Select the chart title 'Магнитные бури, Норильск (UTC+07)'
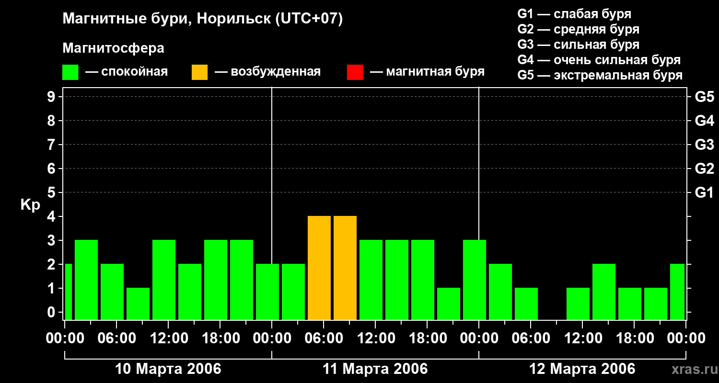Screen dimensions: 719x383 pyautogui.click(x=203, y=19)
